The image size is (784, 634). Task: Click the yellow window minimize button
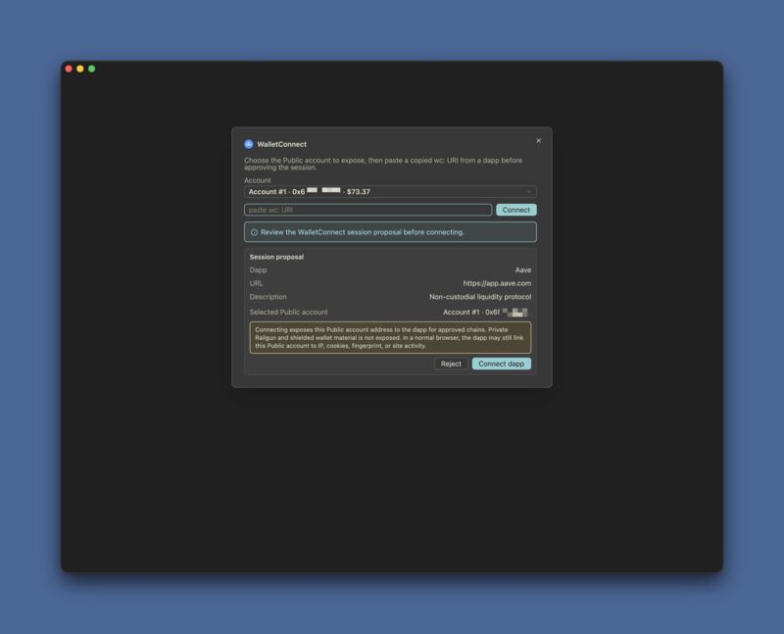(80, 69)
